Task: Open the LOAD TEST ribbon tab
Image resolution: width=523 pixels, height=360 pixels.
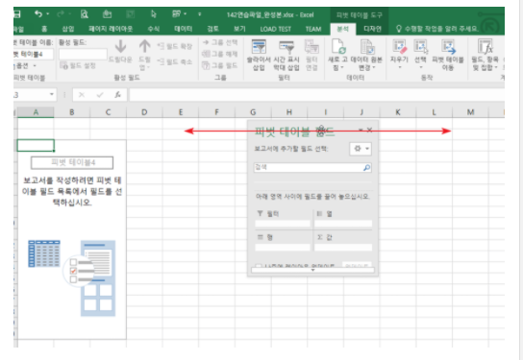Action: 276,29
